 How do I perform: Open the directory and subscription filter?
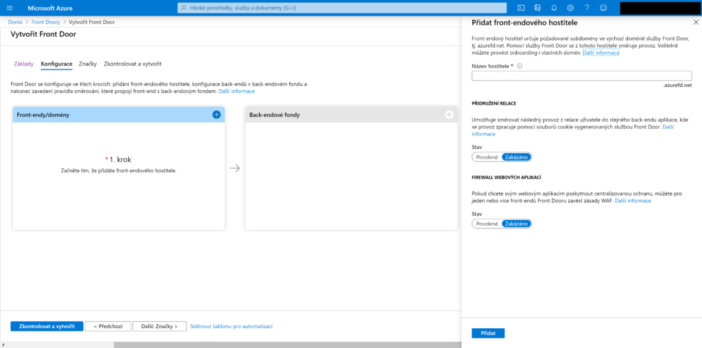(x=537, y=8)
